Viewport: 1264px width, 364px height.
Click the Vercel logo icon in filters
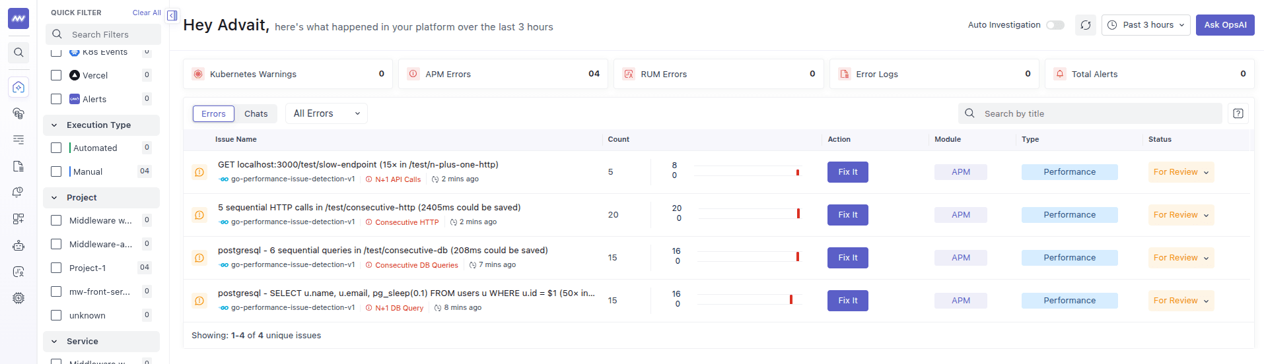(x=75, y=75)
